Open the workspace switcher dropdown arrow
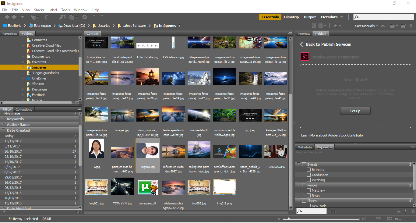416x223 pixels. click(x=342, y=17)
